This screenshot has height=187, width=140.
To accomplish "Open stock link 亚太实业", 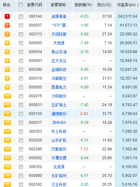I will pos(59,61).
